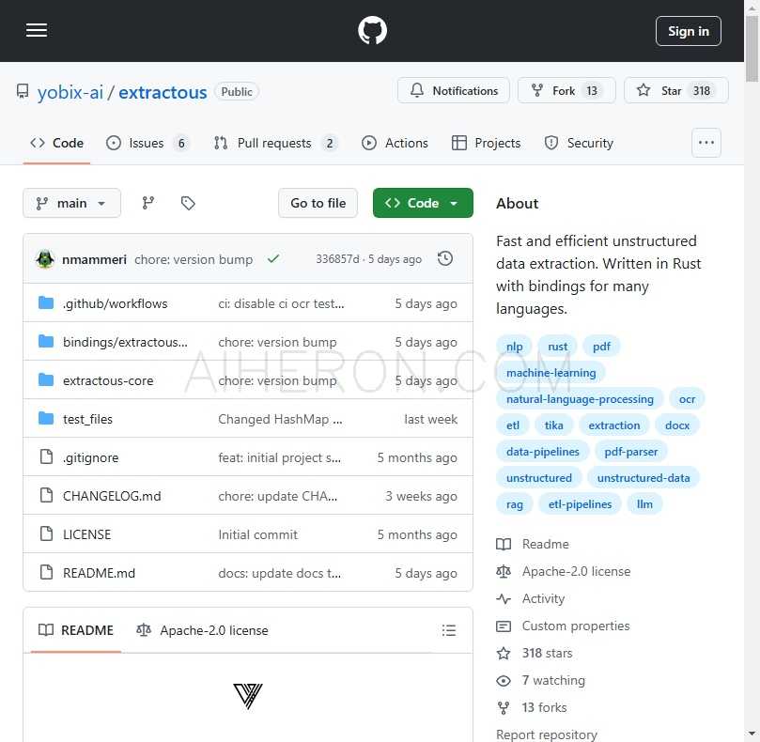Click the Go to file button
The width and height of the screenshot is (760, 742).
[318, 203]
